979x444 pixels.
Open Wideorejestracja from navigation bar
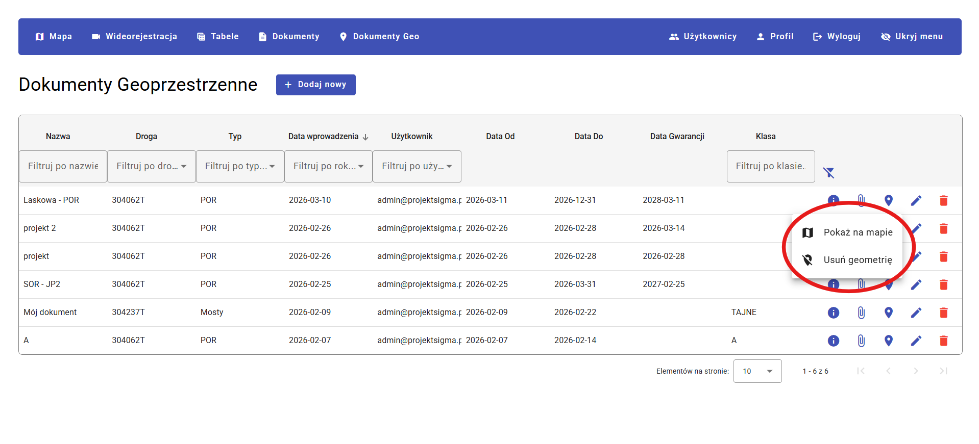tap(134, 37)
